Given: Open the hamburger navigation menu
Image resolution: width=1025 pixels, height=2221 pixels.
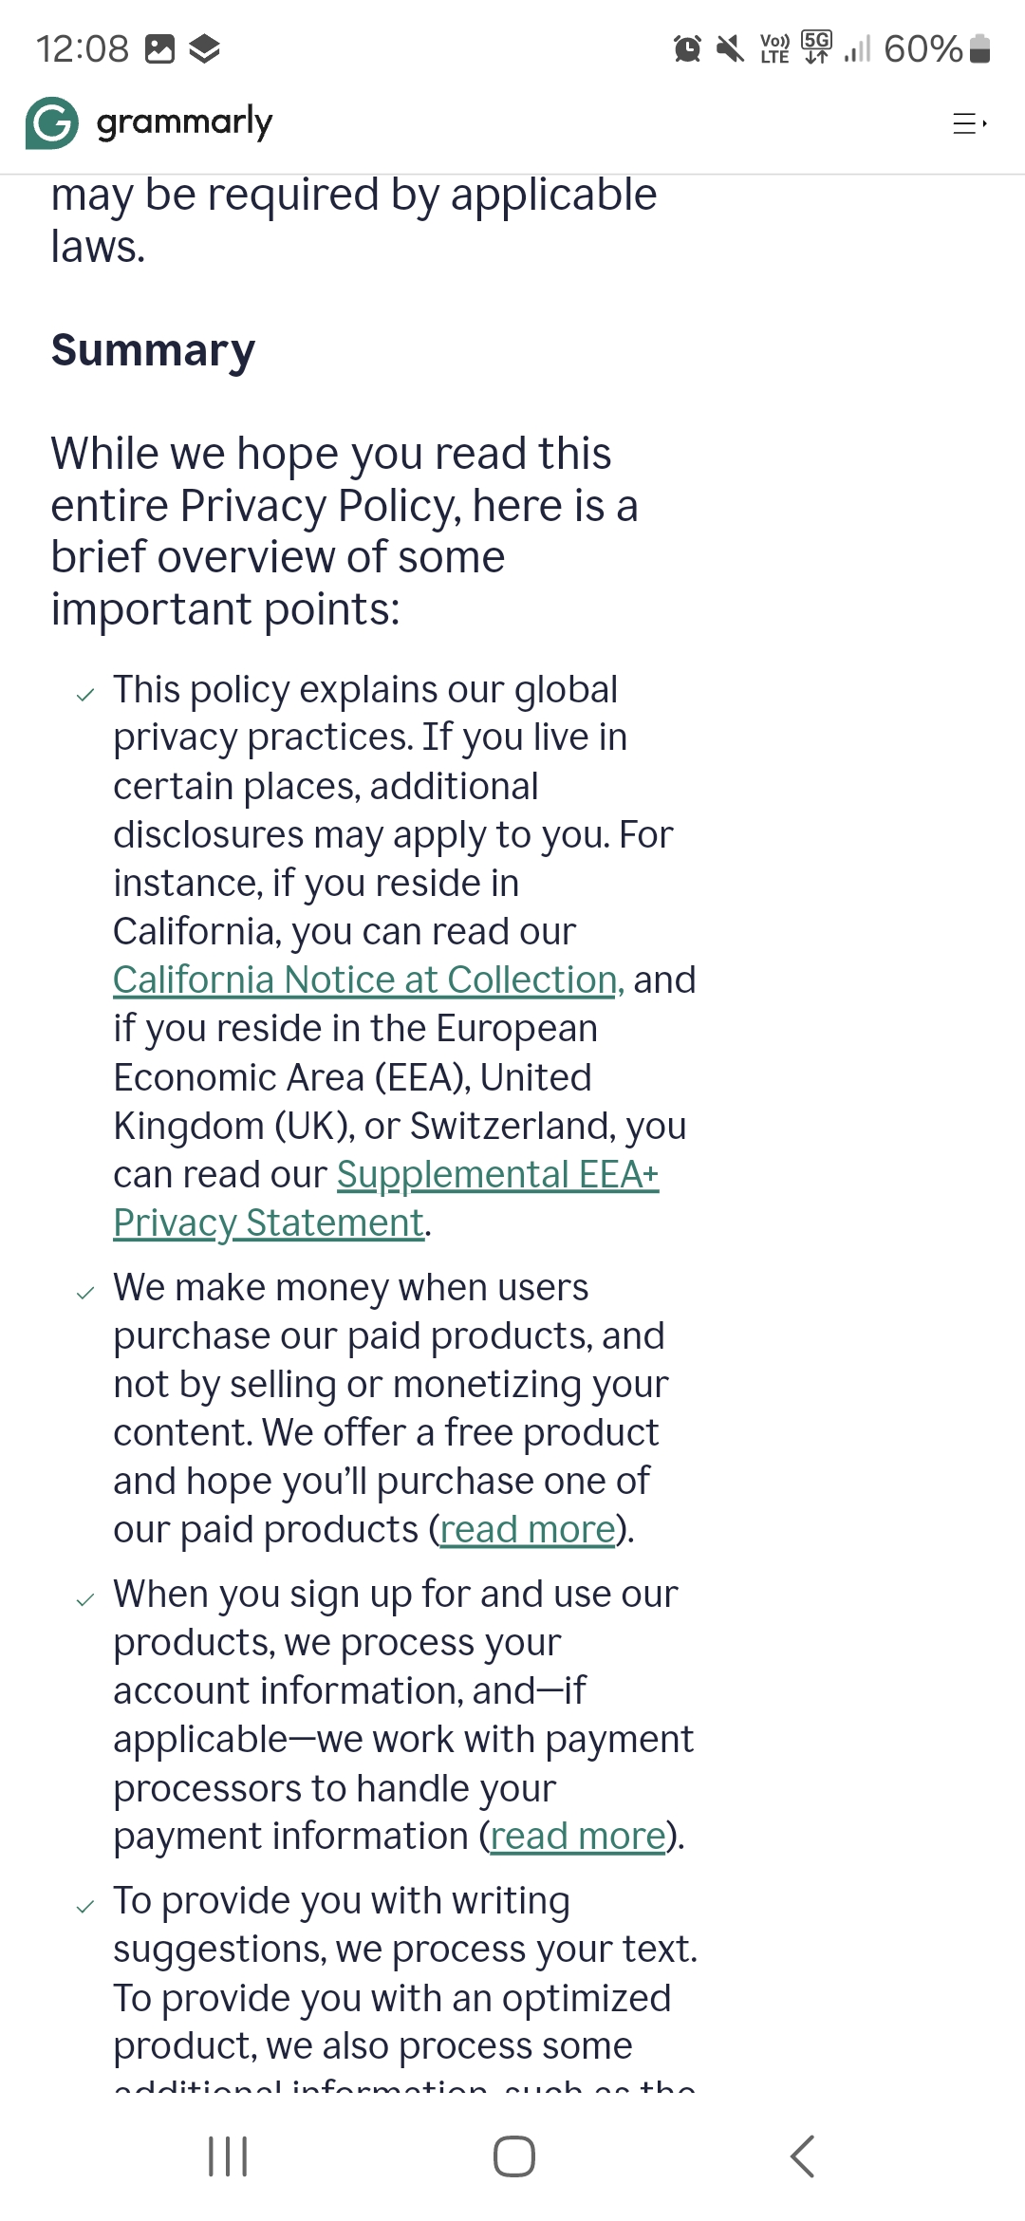Looking at the screenshot, I should (969, 123).
